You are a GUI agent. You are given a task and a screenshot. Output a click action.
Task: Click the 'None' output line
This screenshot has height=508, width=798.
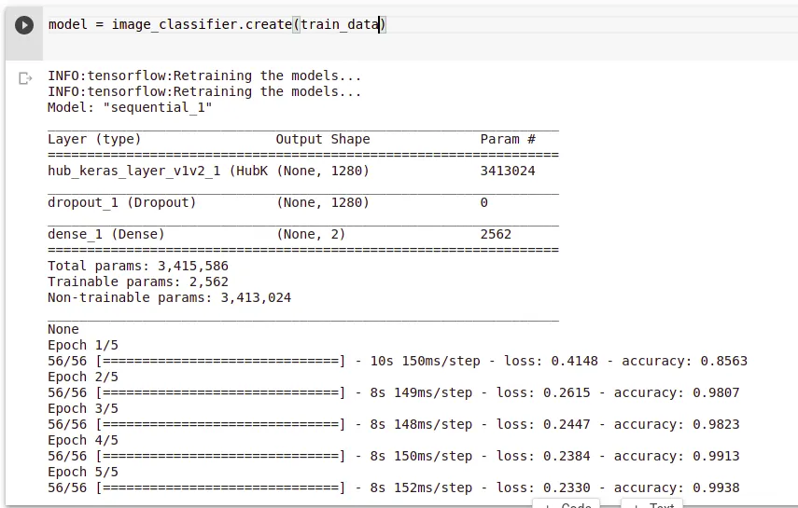[x=63, y=329]
